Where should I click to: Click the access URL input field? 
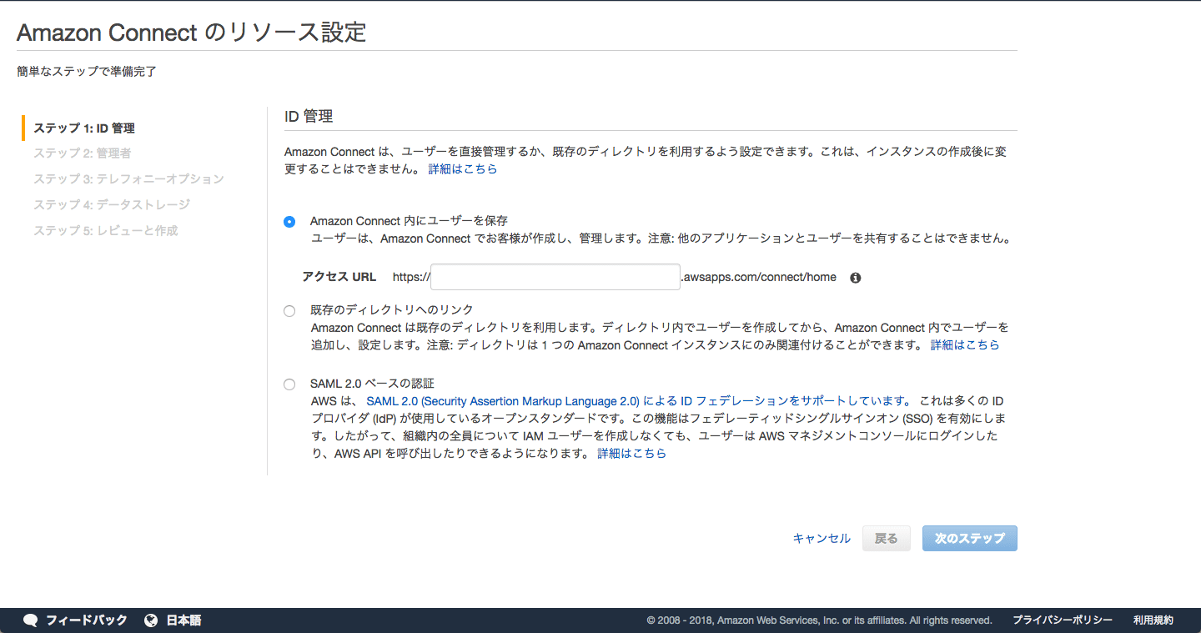pyautogui.click(x=555, y=277)
